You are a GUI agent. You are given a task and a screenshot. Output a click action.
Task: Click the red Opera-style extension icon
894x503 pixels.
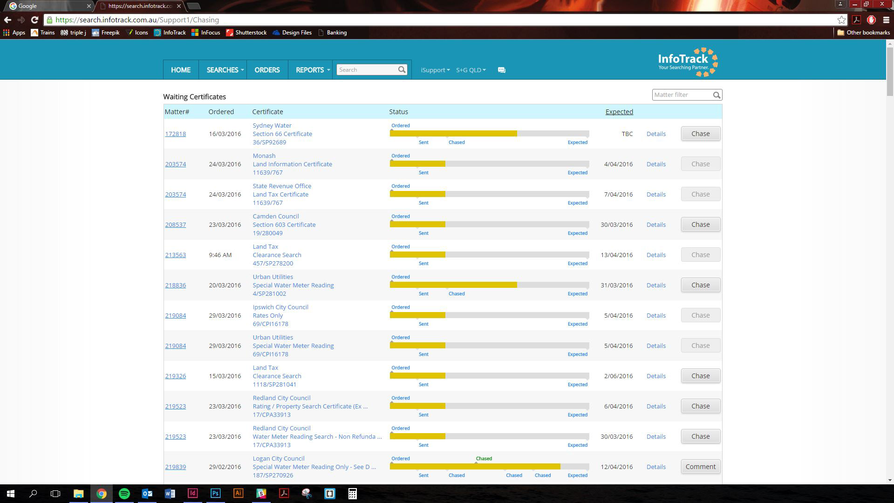(871, 20)
